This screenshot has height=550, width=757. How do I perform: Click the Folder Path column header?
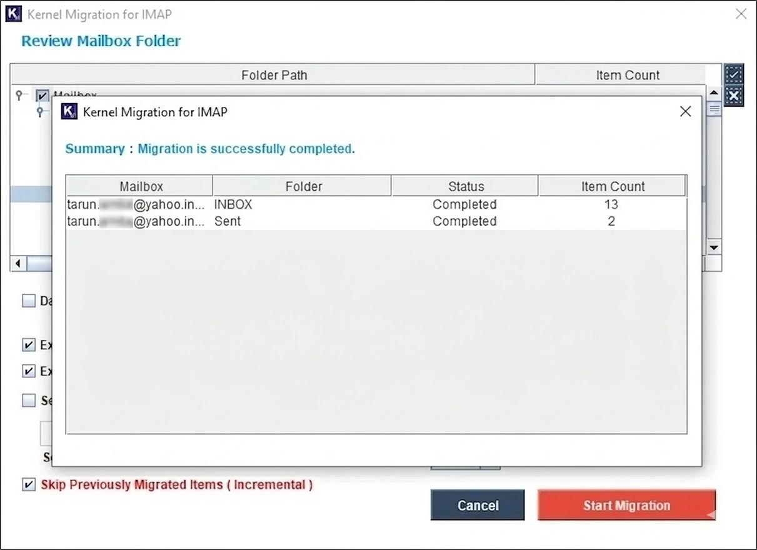(x=274, y=74)
